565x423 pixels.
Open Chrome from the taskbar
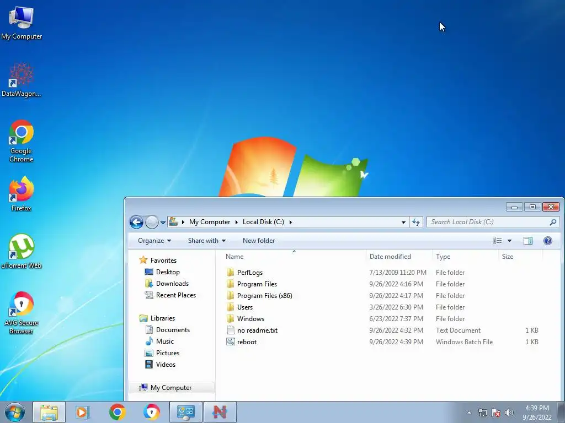coord(118,412)
